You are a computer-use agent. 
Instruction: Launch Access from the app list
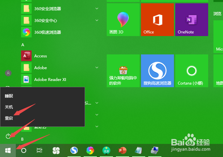pos(60,56)
